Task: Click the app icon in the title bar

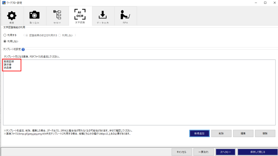Action: [x=4, y=3]
